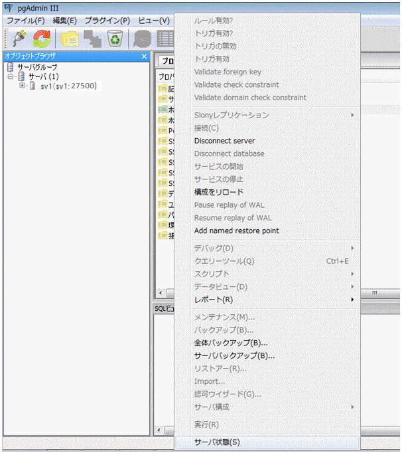Close the オブジェクトブラウザ panel
402x453 pixels.
coord(145,56)
